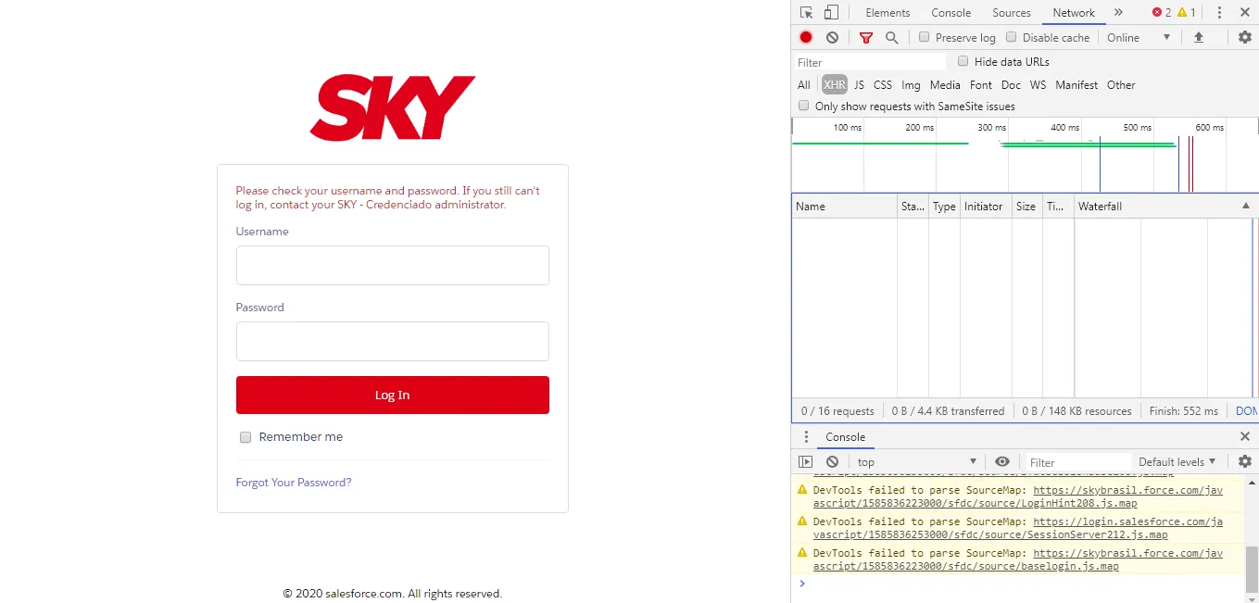Toggle the device toolbar icon

pos(831,13)
